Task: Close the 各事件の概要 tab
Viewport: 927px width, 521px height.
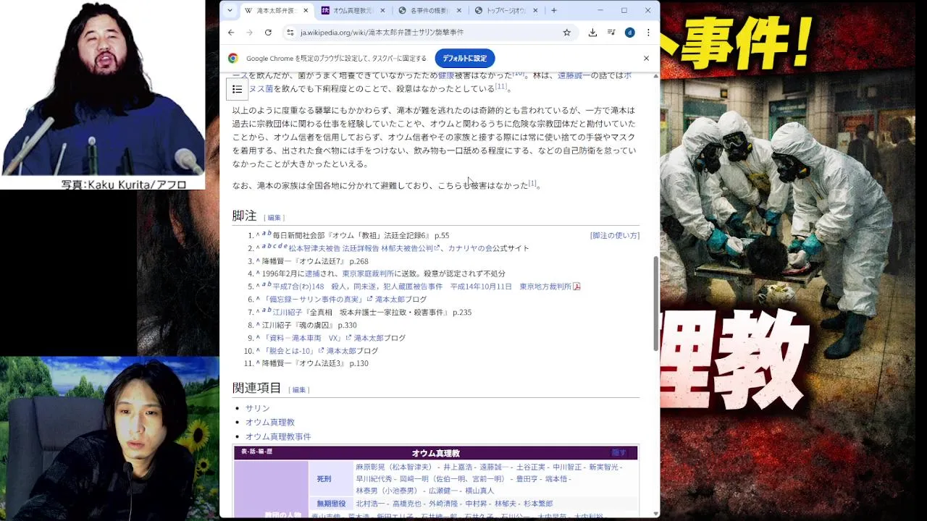Action: click(458, 11)
